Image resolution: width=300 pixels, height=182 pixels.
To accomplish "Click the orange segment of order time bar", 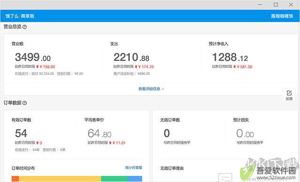I will [x=15, y=179].
